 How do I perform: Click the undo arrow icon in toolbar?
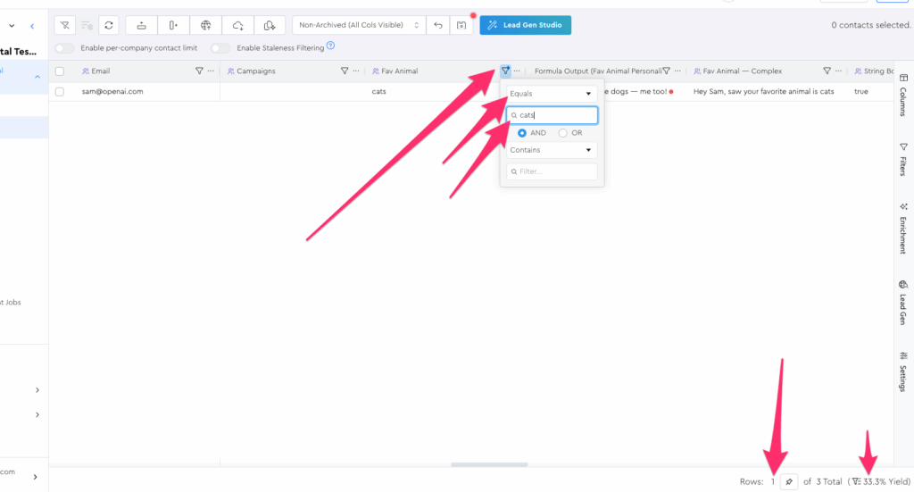point(438,25)
